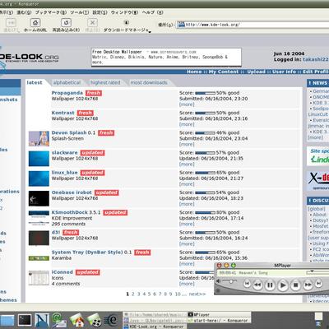Stop playback in MPlayer

pos(296,285)
